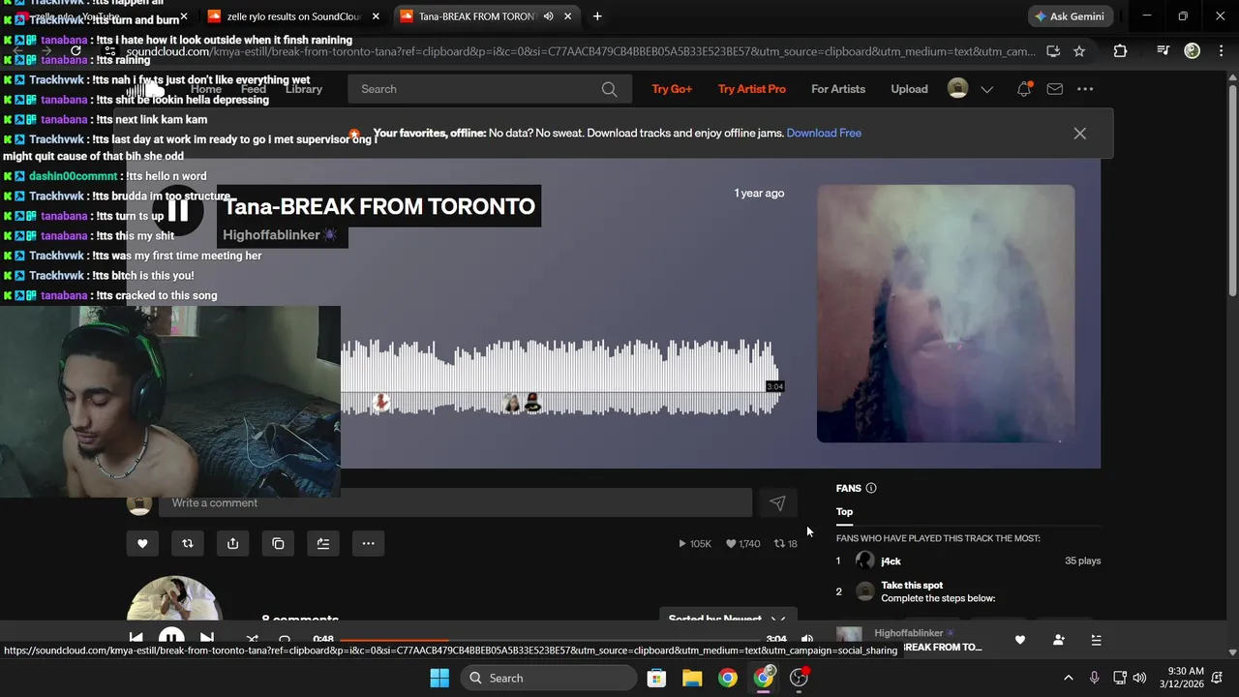Click the Highoffablinker name in bottom player
Image resolution: width=1239 pixels, height=697 pixels.
(x=909, y=633)
